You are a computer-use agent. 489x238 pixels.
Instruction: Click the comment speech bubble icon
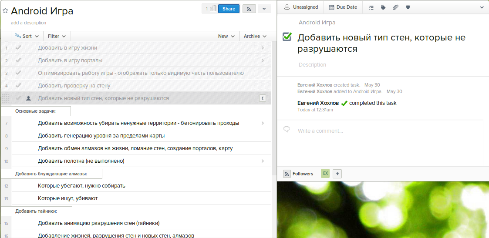[287, 129]
